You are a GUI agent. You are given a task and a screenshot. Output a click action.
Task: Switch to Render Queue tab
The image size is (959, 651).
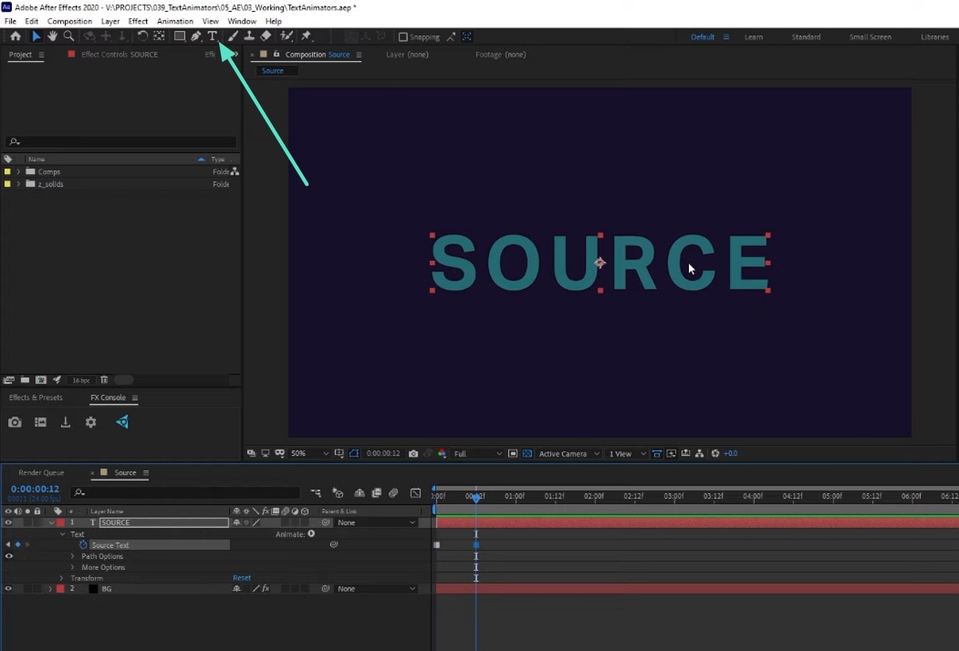coord(41,473)
